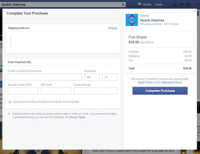The height and width of the screenshot is (154, 200).
Task: Select the Fruit Stripes product title
Action: (138, 37)
